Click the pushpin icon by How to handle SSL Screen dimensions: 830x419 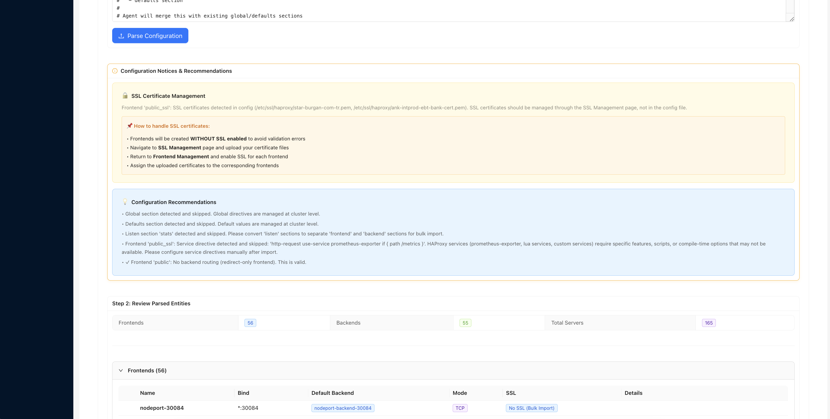click(129, 126)
